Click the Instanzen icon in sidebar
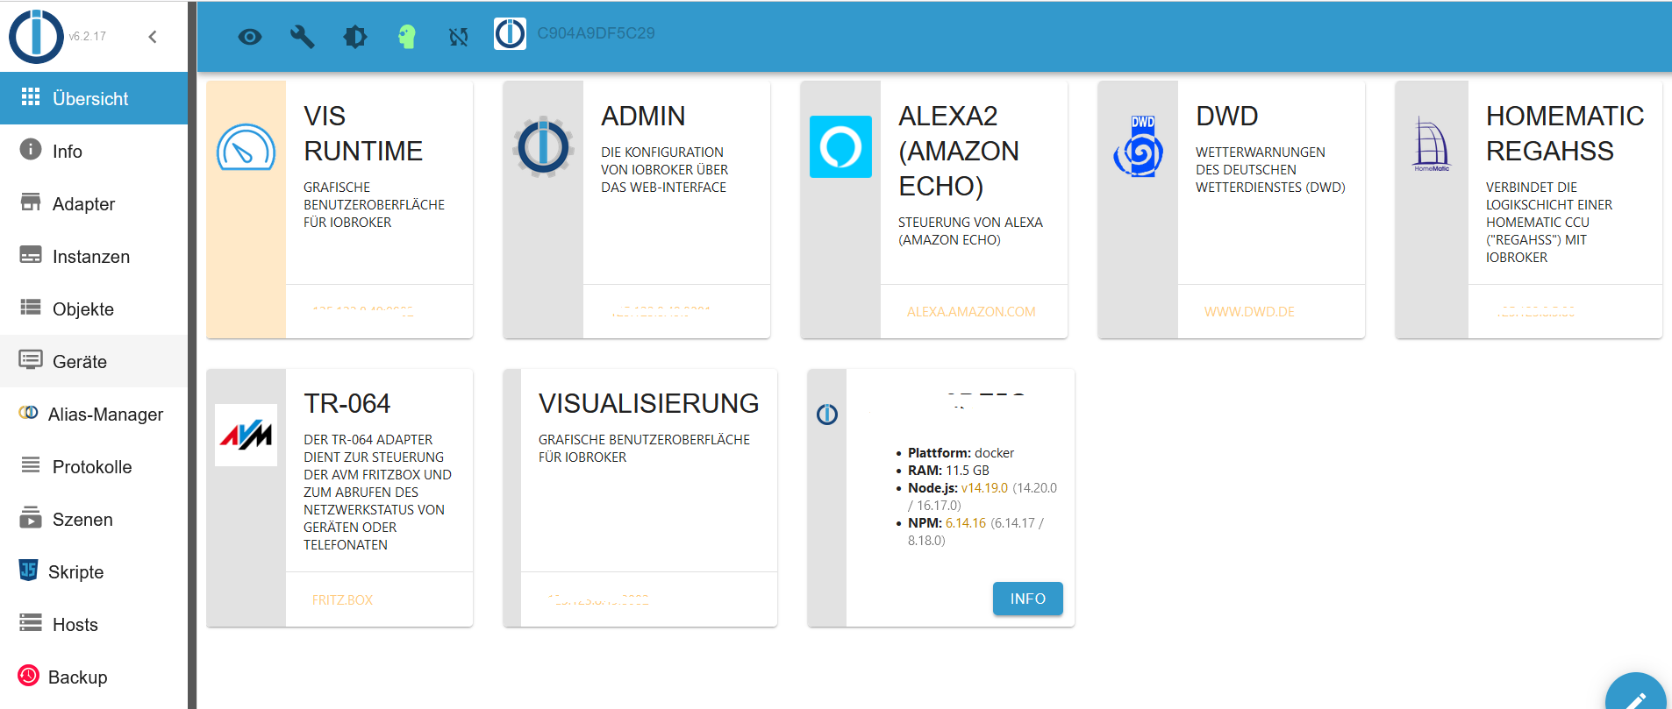 pos(31,255)
